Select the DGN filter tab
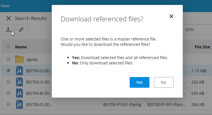The height and width of the screenshot is (115, 212). point(189,30)
